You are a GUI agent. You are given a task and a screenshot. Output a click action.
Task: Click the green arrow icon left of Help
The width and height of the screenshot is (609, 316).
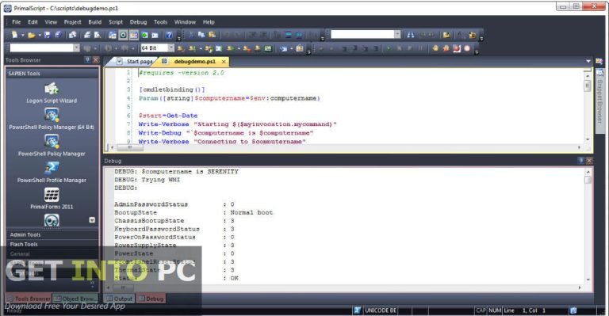(144, 35)
